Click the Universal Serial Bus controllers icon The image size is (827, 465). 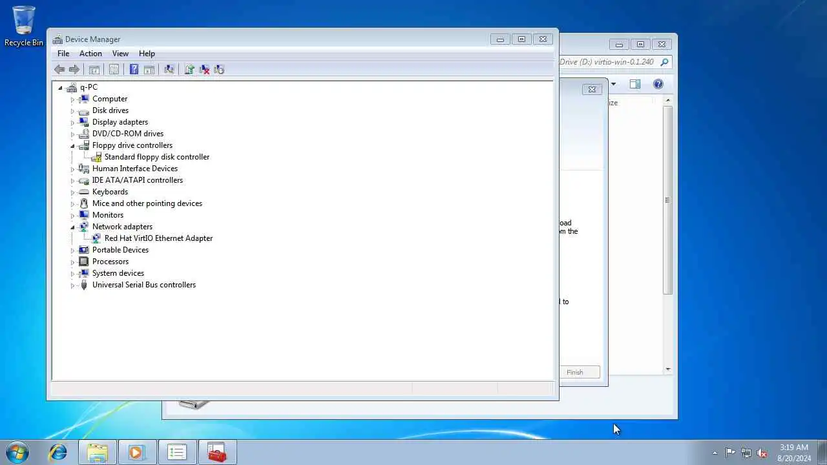coord(83,285)
